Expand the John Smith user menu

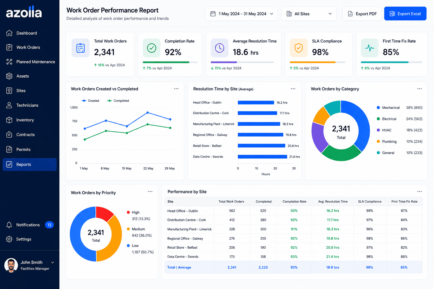(x=53, y=262)
